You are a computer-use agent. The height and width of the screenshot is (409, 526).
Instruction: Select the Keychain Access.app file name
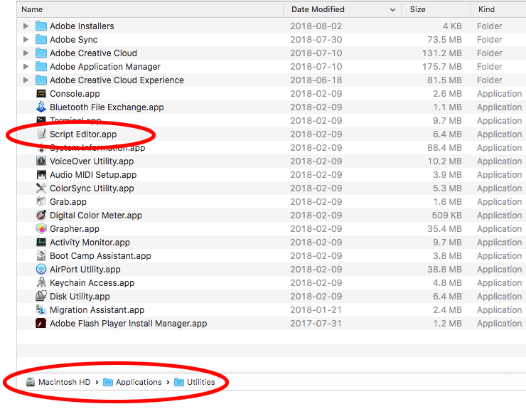(x=92, y=283)
